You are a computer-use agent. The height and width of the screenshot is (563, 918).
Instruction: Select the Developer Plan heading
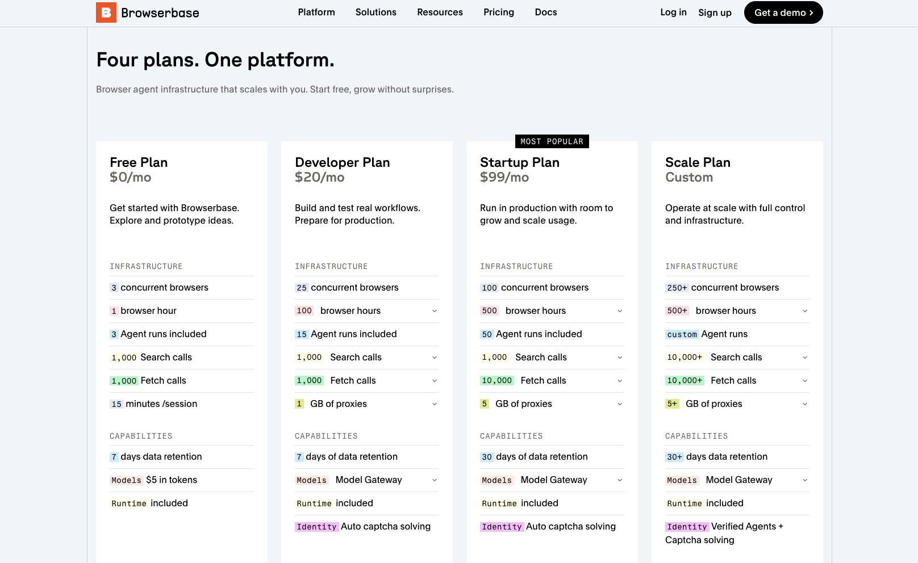coord(343,162)
